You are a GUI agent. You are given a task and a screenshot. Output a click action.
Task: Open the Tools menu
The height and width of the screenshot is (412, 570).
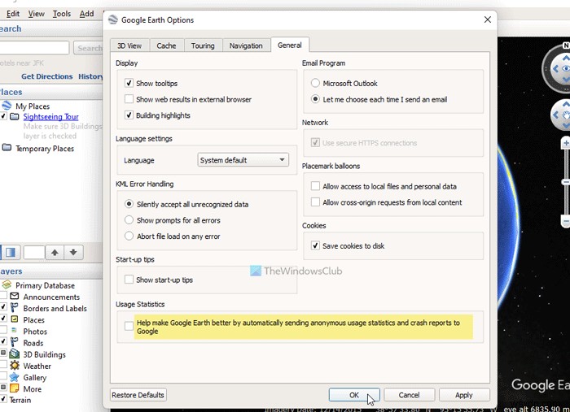62,14
